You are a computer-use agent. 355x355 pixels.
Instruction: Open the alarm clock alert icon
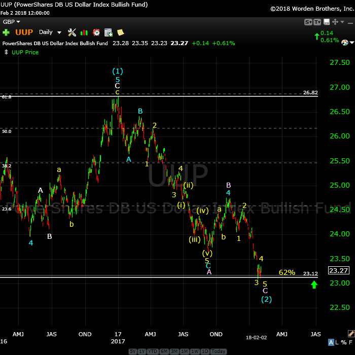[96, 32]
